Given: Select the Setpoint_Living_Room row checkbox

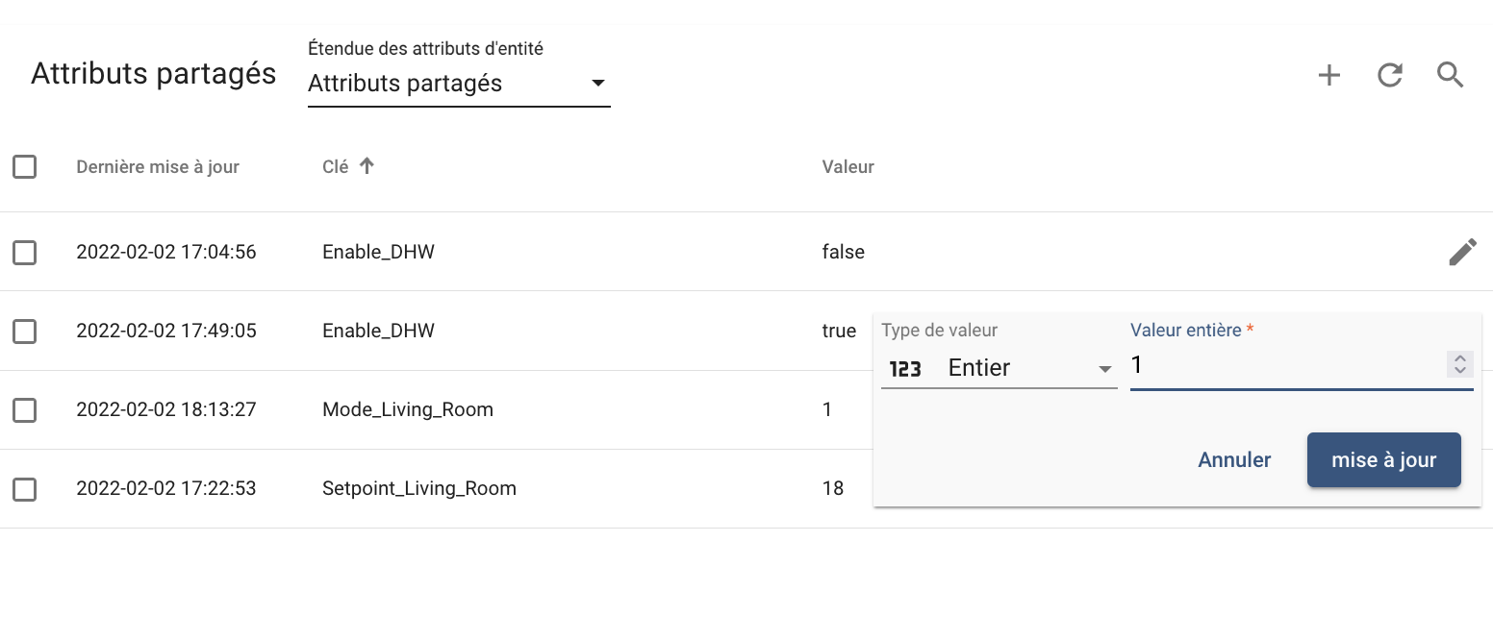Looking at the screenshot, I should point(25,489).
